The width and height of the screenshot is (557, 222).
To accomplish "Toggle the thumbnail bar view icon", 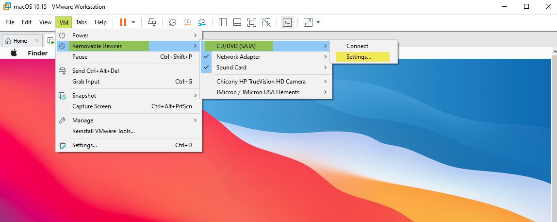I will (x=237, y=22).
